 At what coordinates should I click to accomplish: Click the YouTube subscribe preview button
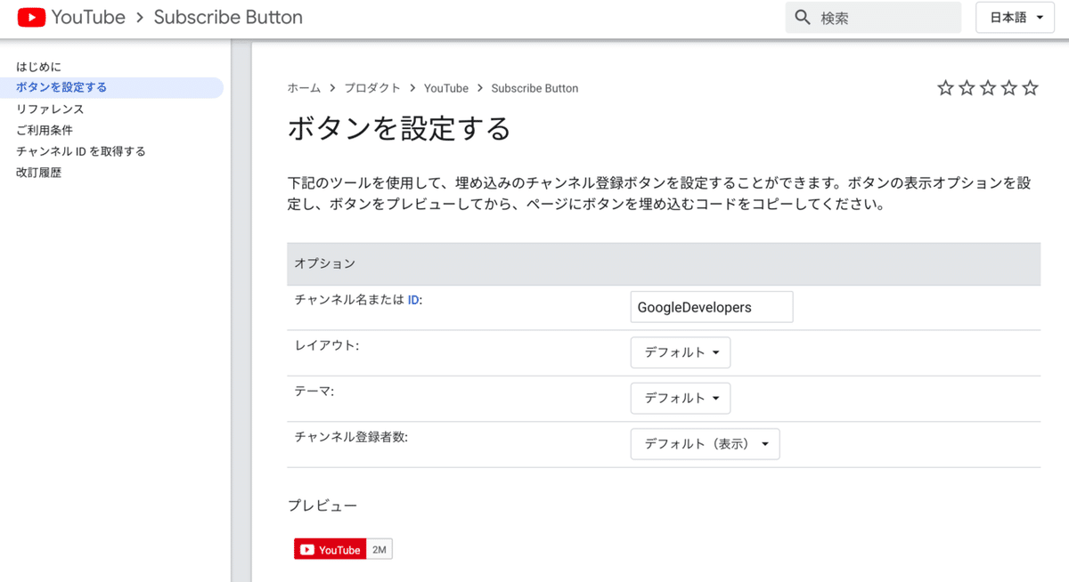[x=330, y=550]
